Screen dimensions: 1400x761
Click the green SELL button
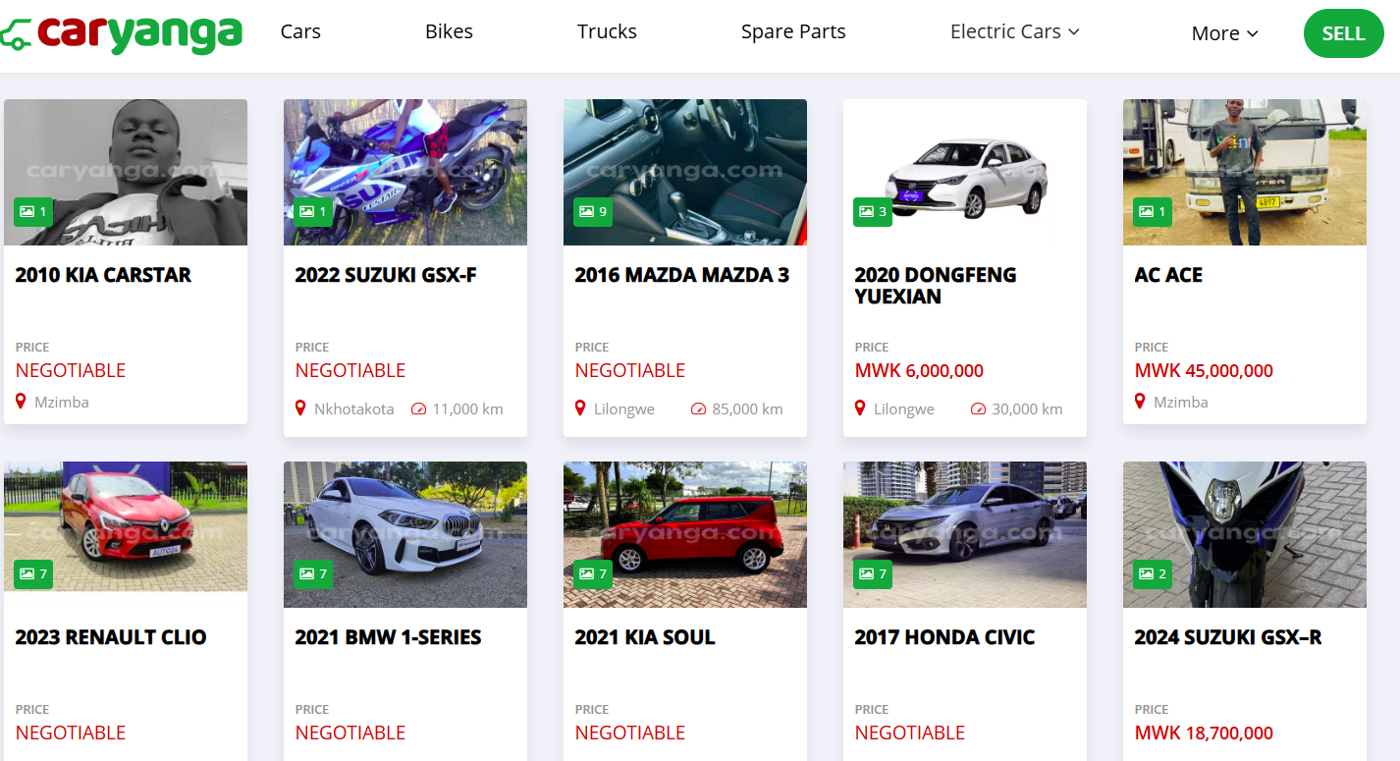(x=1343, y=33)
